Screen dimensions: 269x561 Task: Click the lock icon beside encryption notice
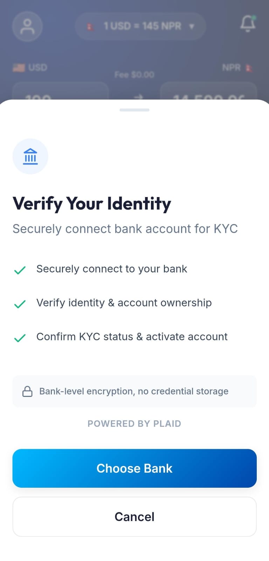[28, 391]
